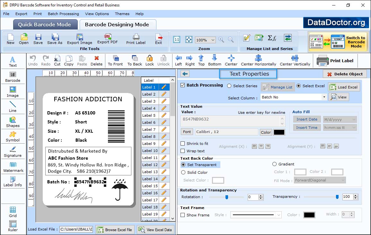This screenshot has width=371, height=235.
Task: Increase Transparency value with spinner up arrow
Action: point(355,195)
